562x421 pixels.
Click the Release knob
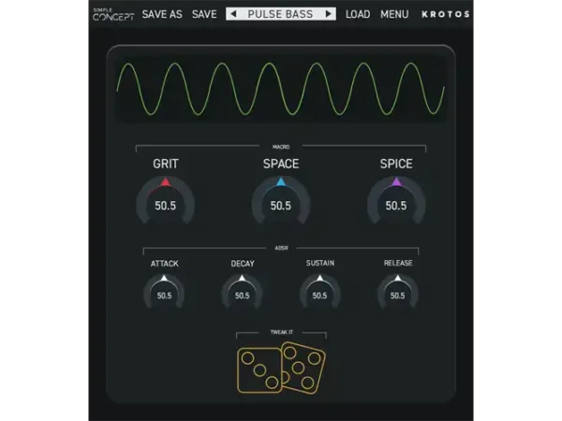click(397, 293)
